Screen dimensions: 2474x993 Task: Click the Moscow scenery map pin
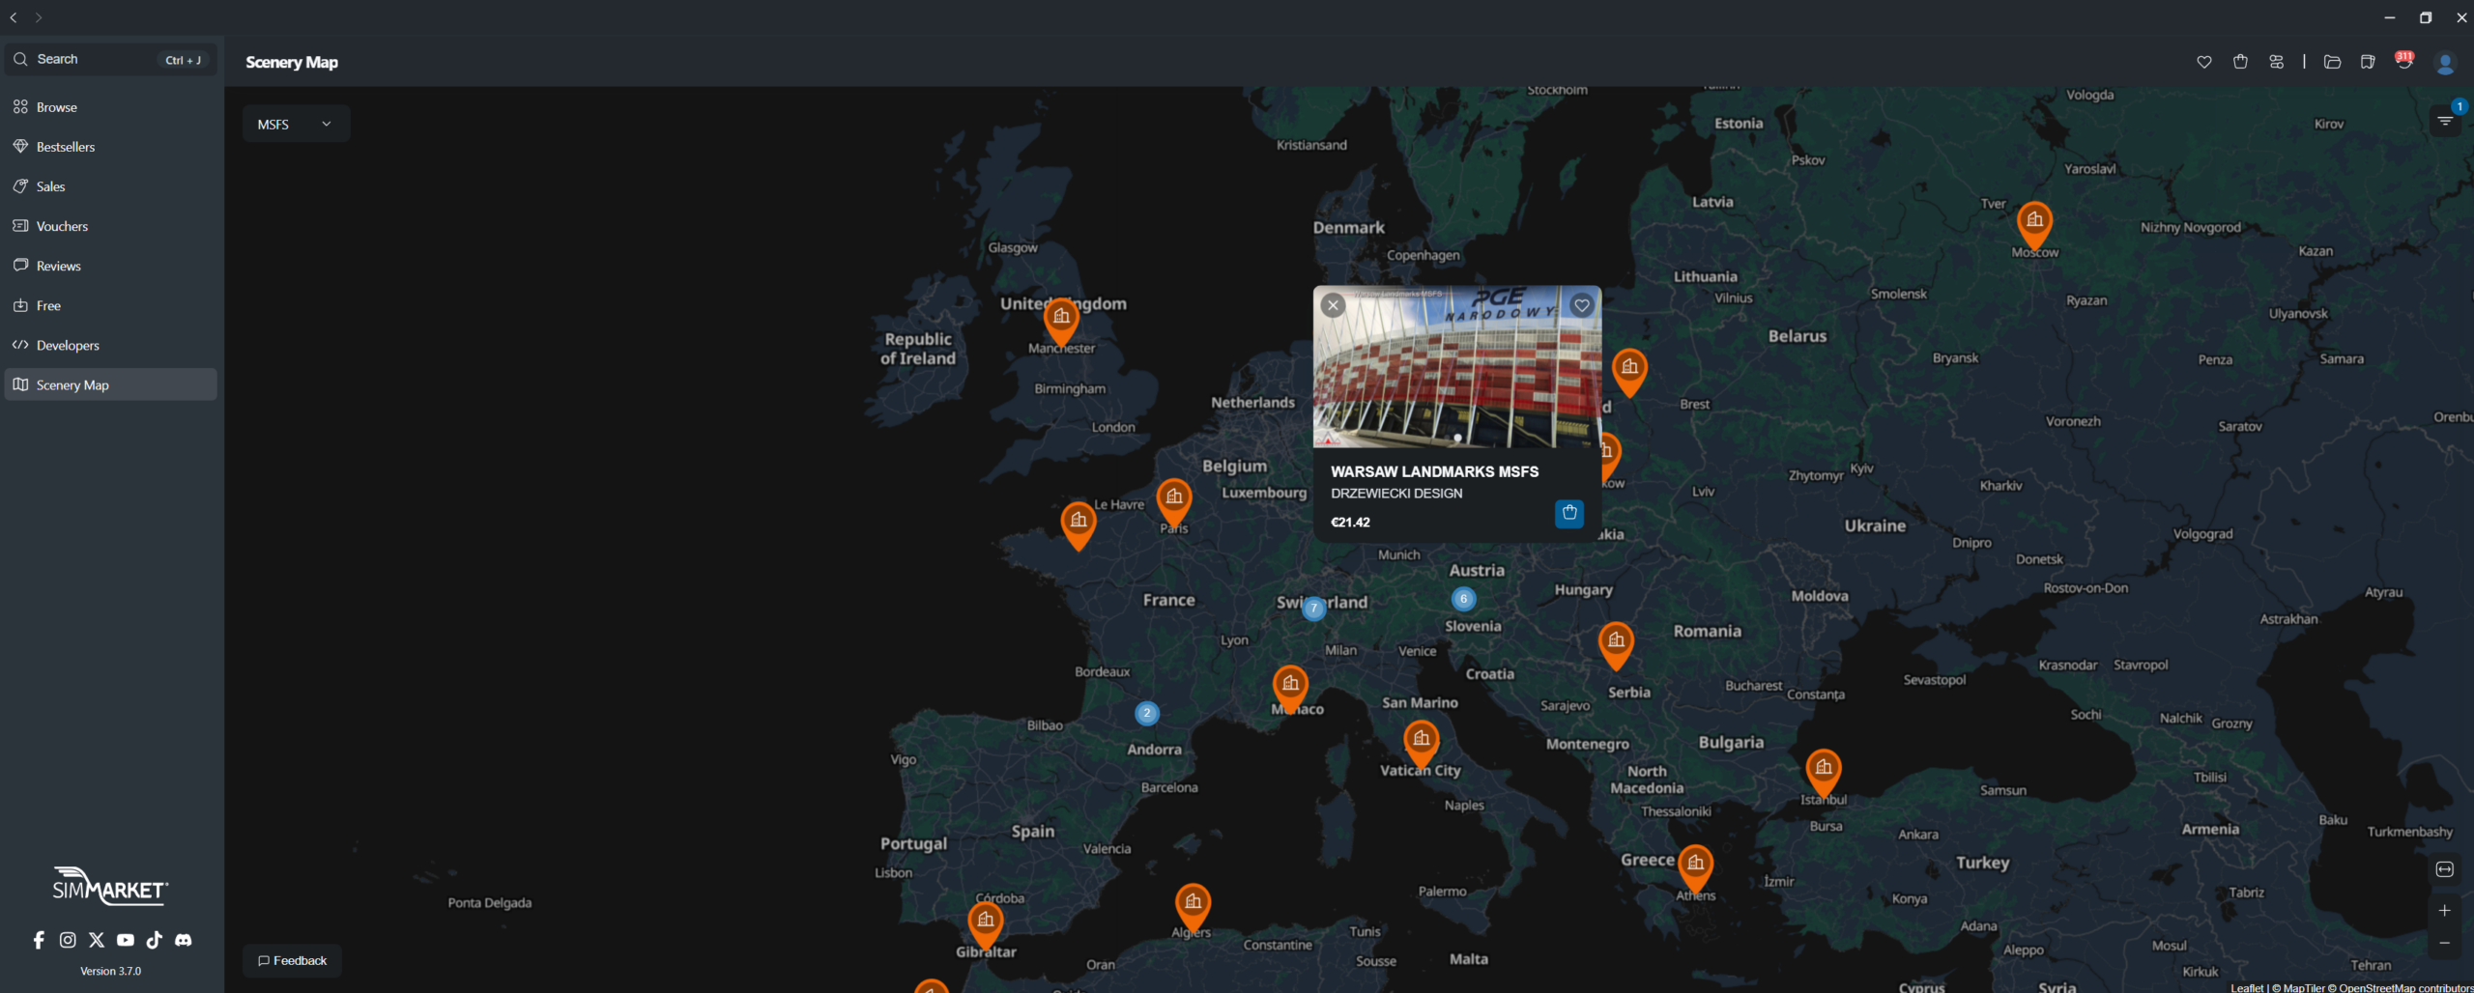pyautogui.click(x=2034, y=221)
